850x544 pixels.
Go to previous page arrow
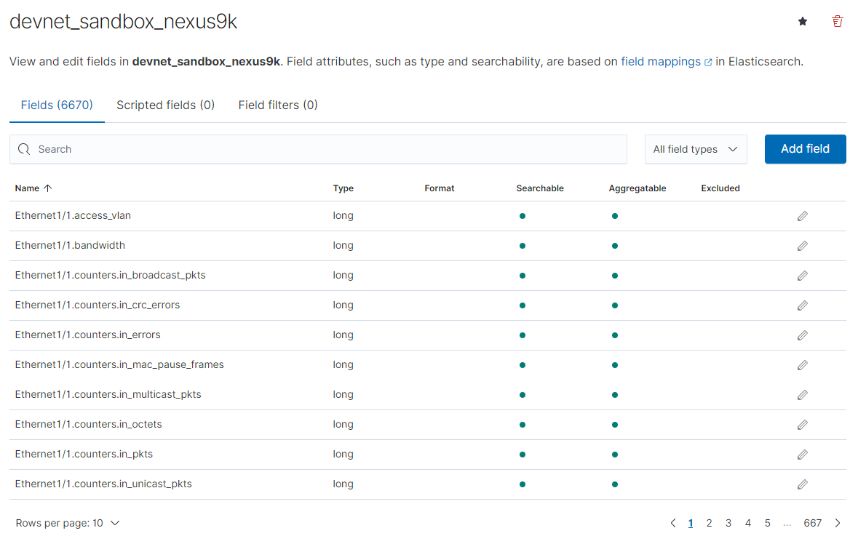coord(672,523)
